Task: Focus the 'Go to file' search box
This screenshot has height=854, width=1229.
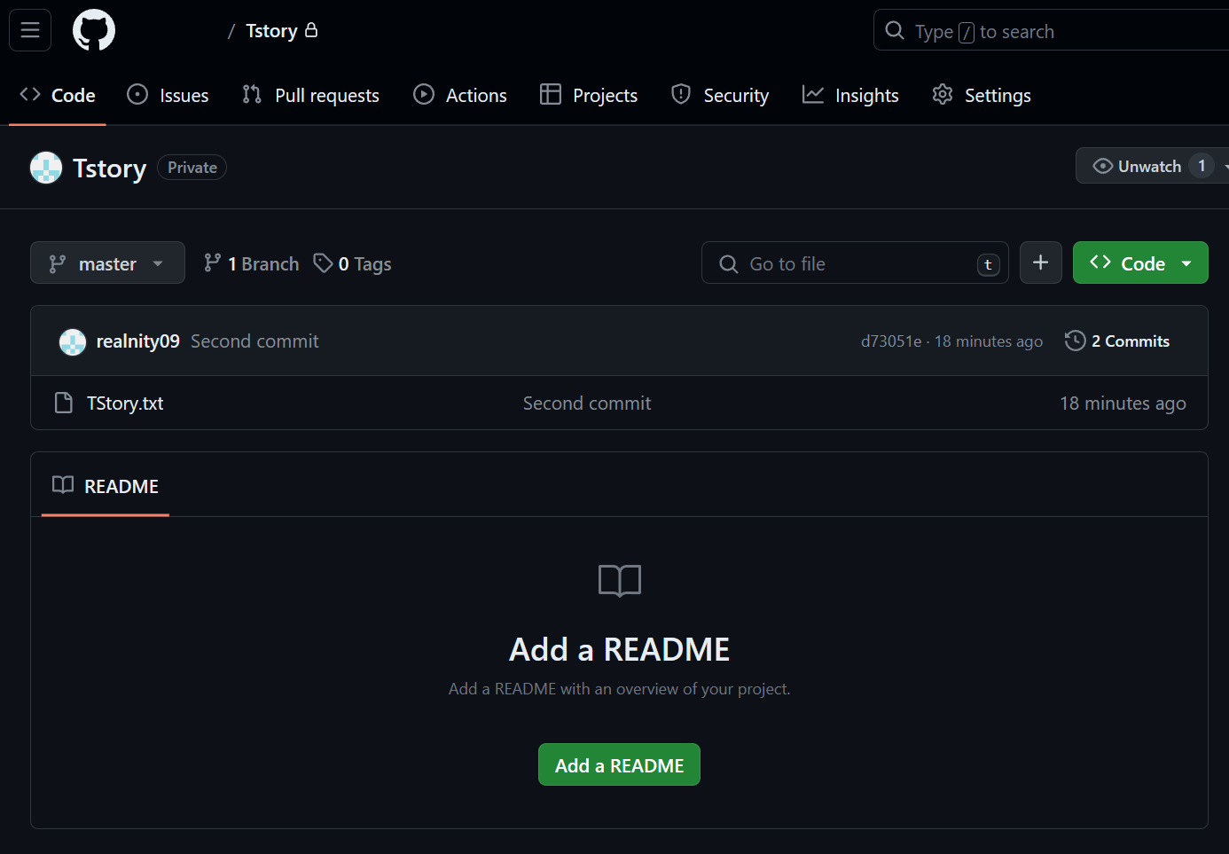Action: 855,262
